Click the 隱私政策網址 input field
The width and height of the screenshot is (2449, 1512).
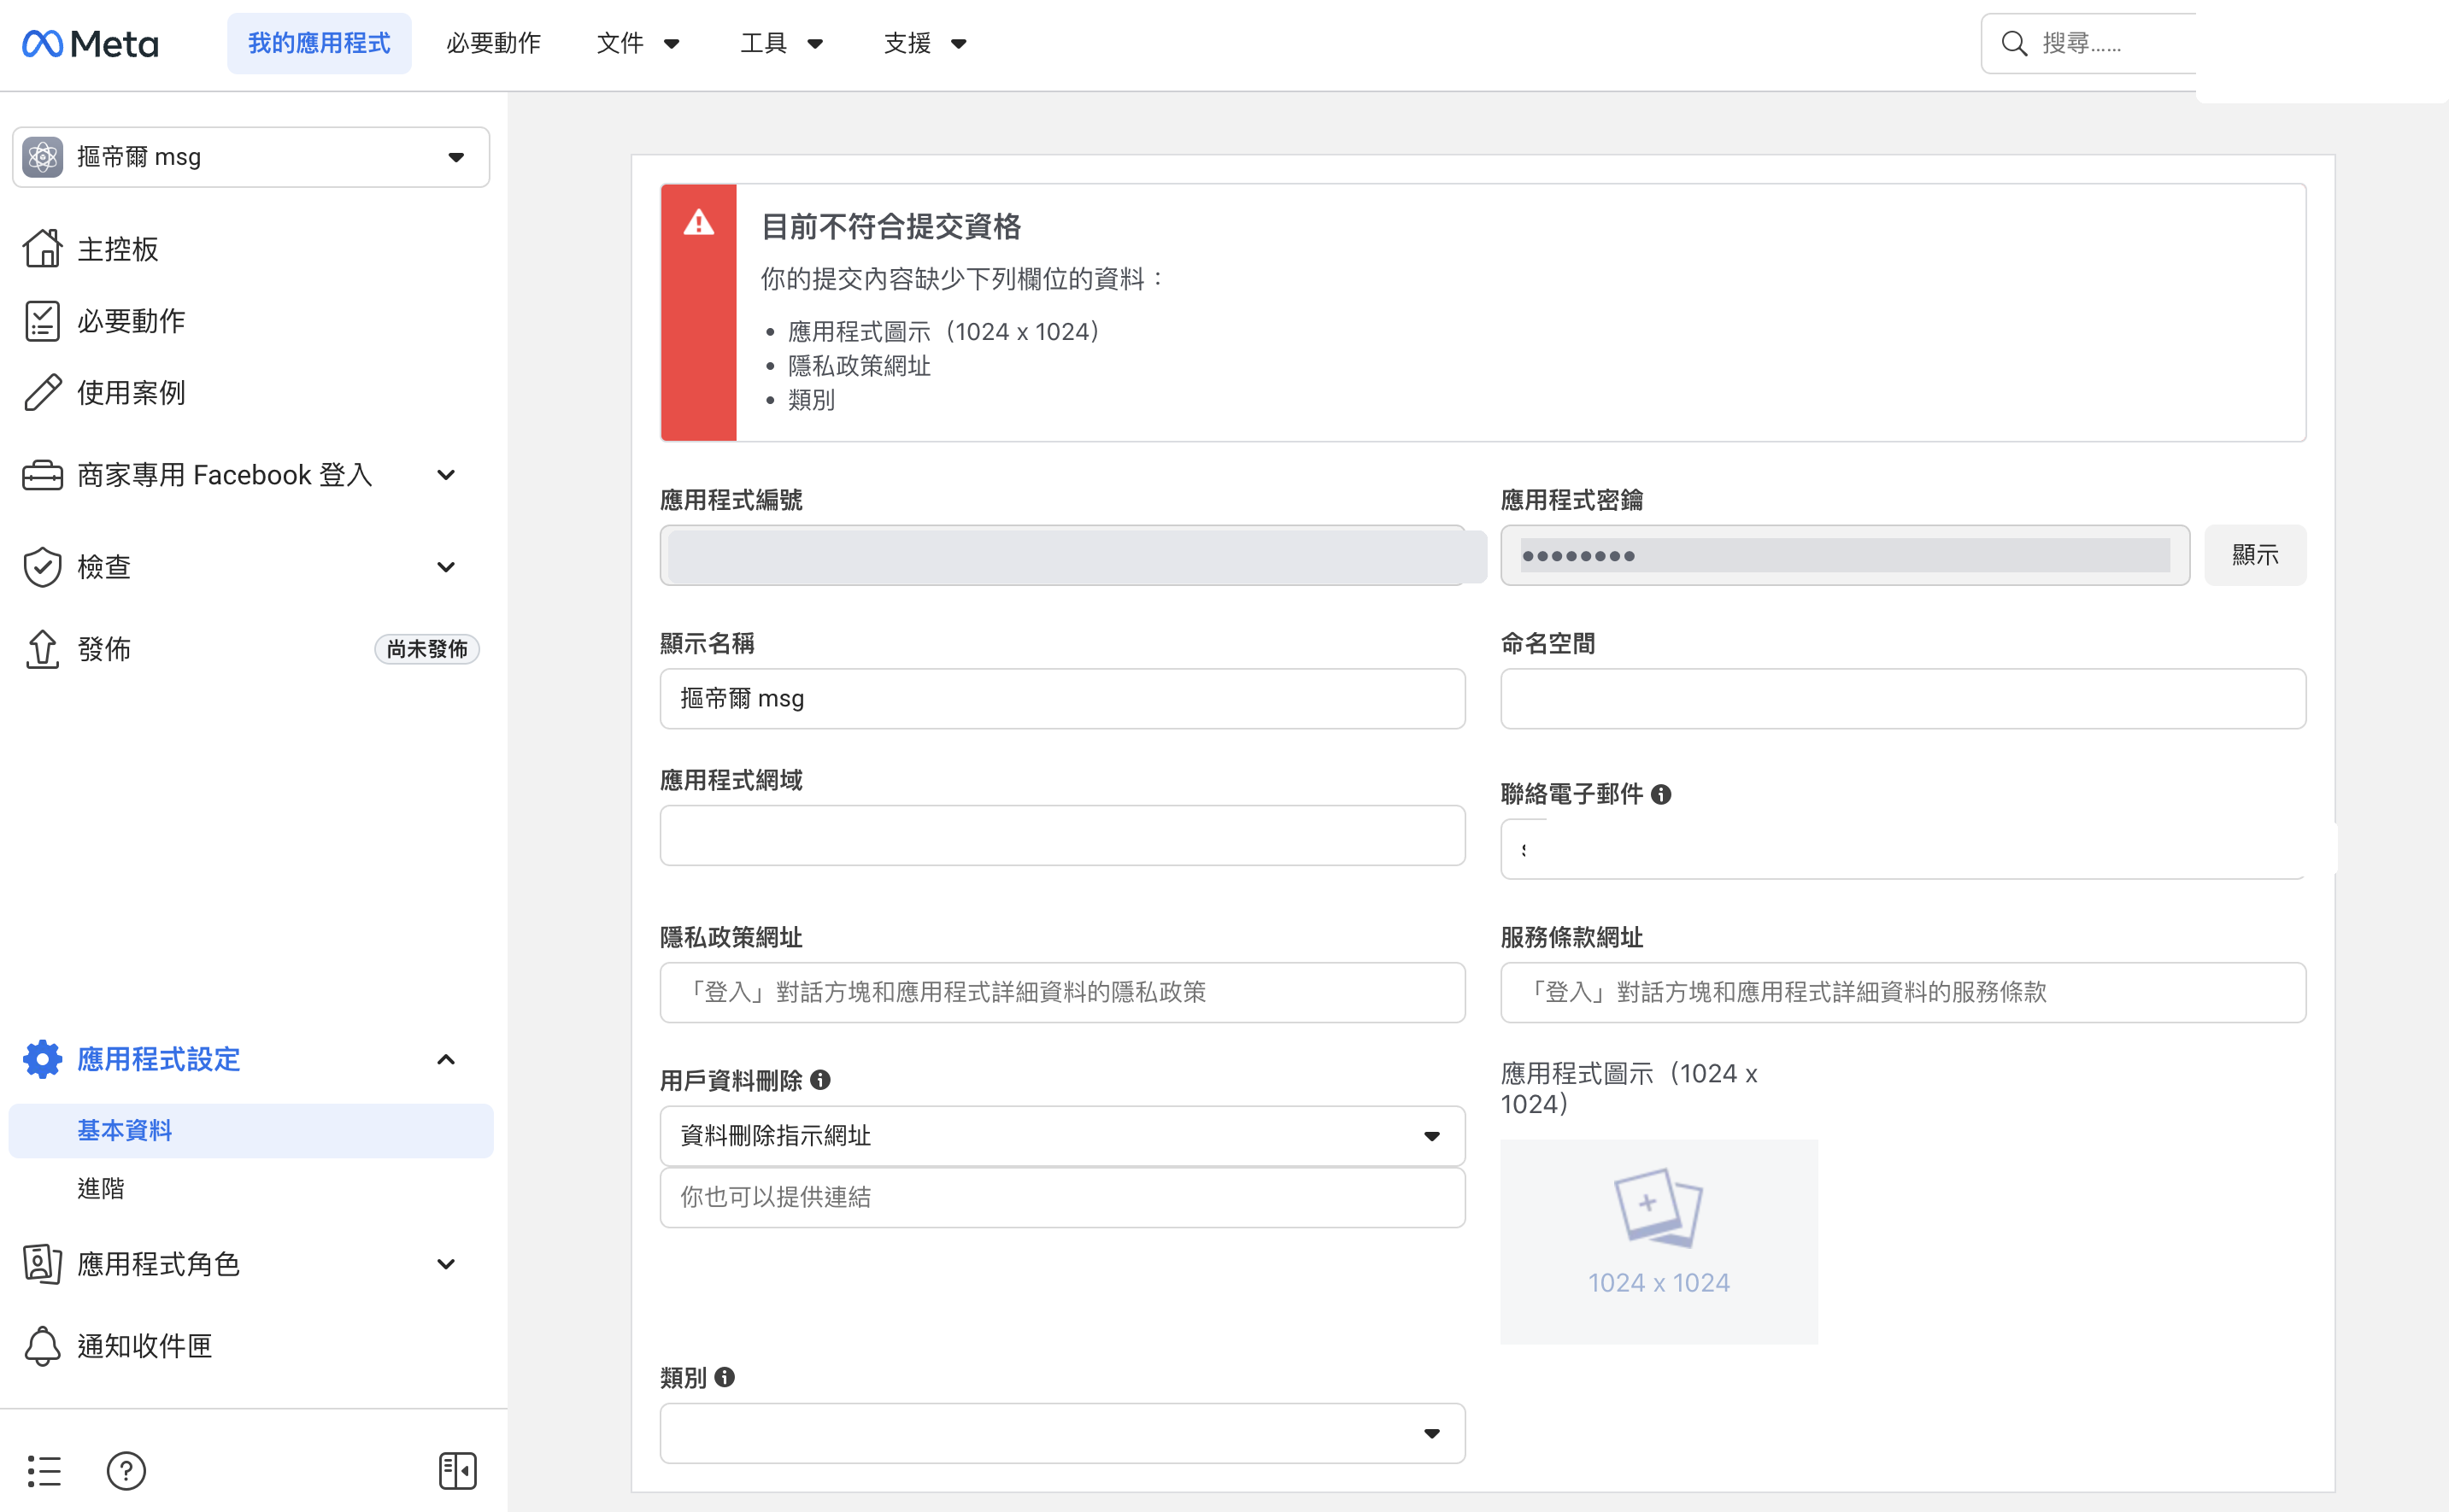tap(1062, 991)
